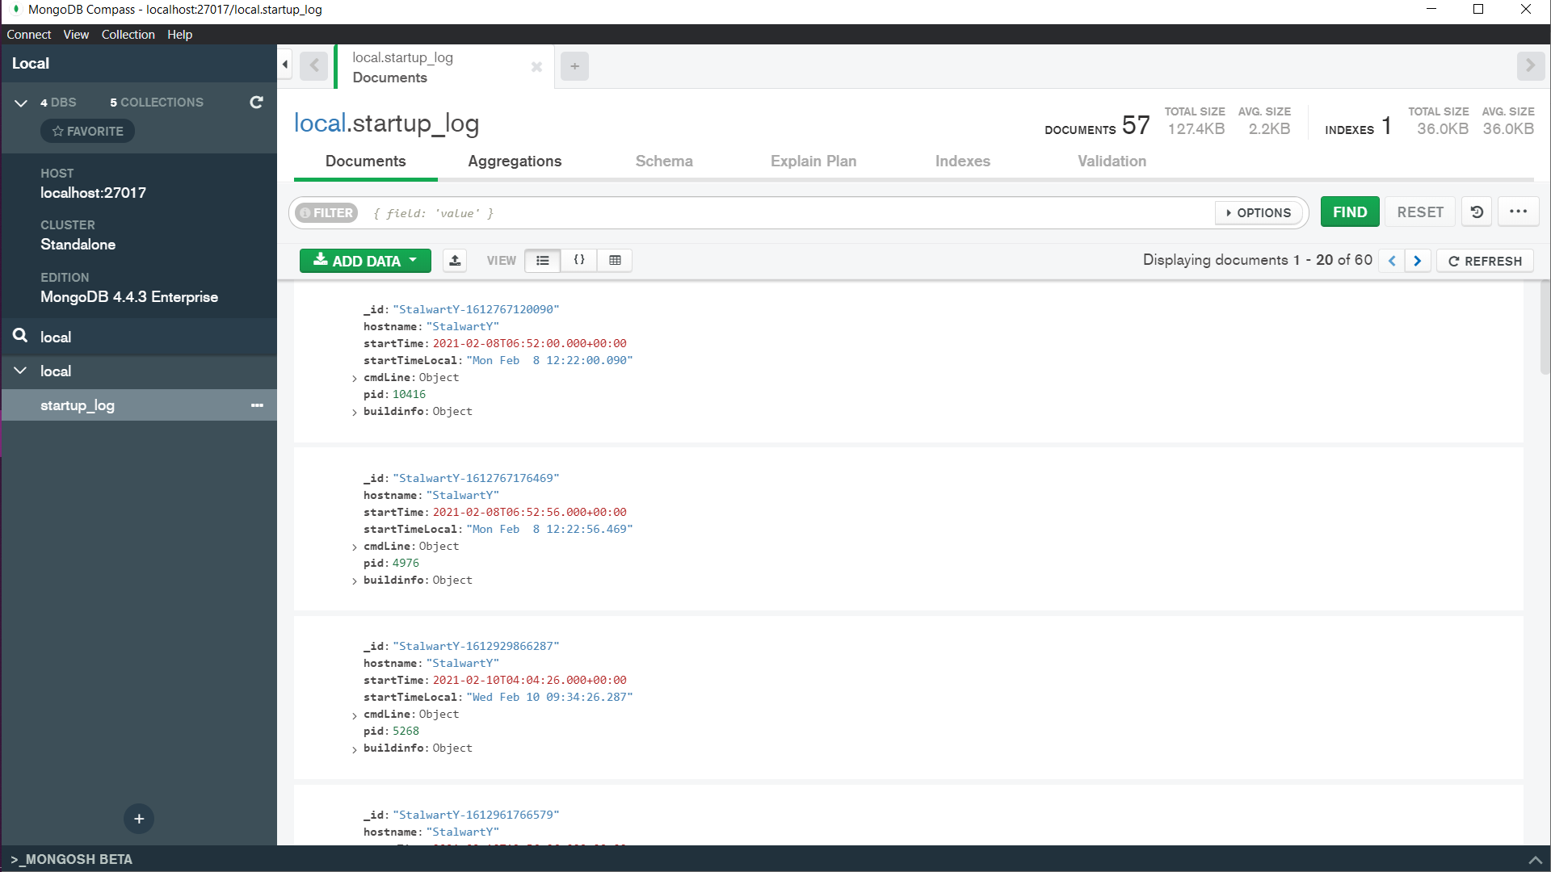
Task: Select the startup_log collection
Action: tap(78, 405)
